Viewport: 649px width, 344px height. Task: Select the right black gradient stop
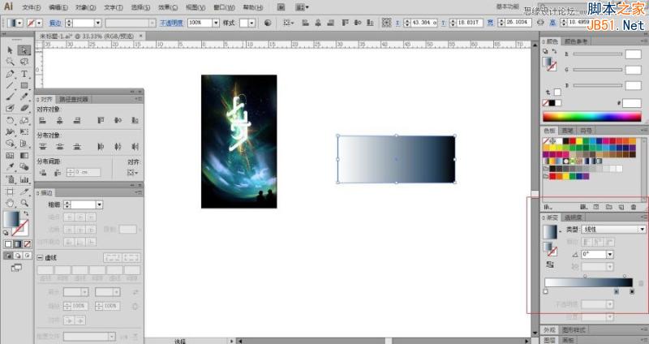coord(632,292)
